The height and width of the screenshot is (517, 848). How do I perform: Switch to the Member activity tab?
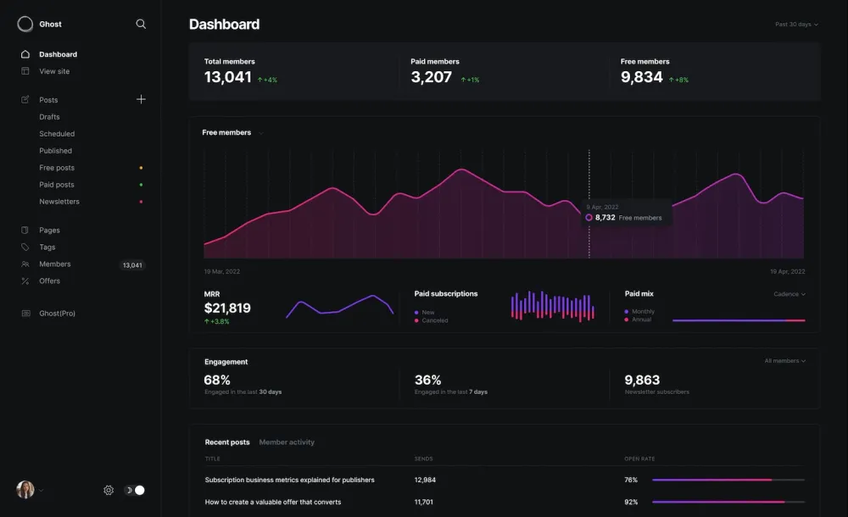coord(288,442)
